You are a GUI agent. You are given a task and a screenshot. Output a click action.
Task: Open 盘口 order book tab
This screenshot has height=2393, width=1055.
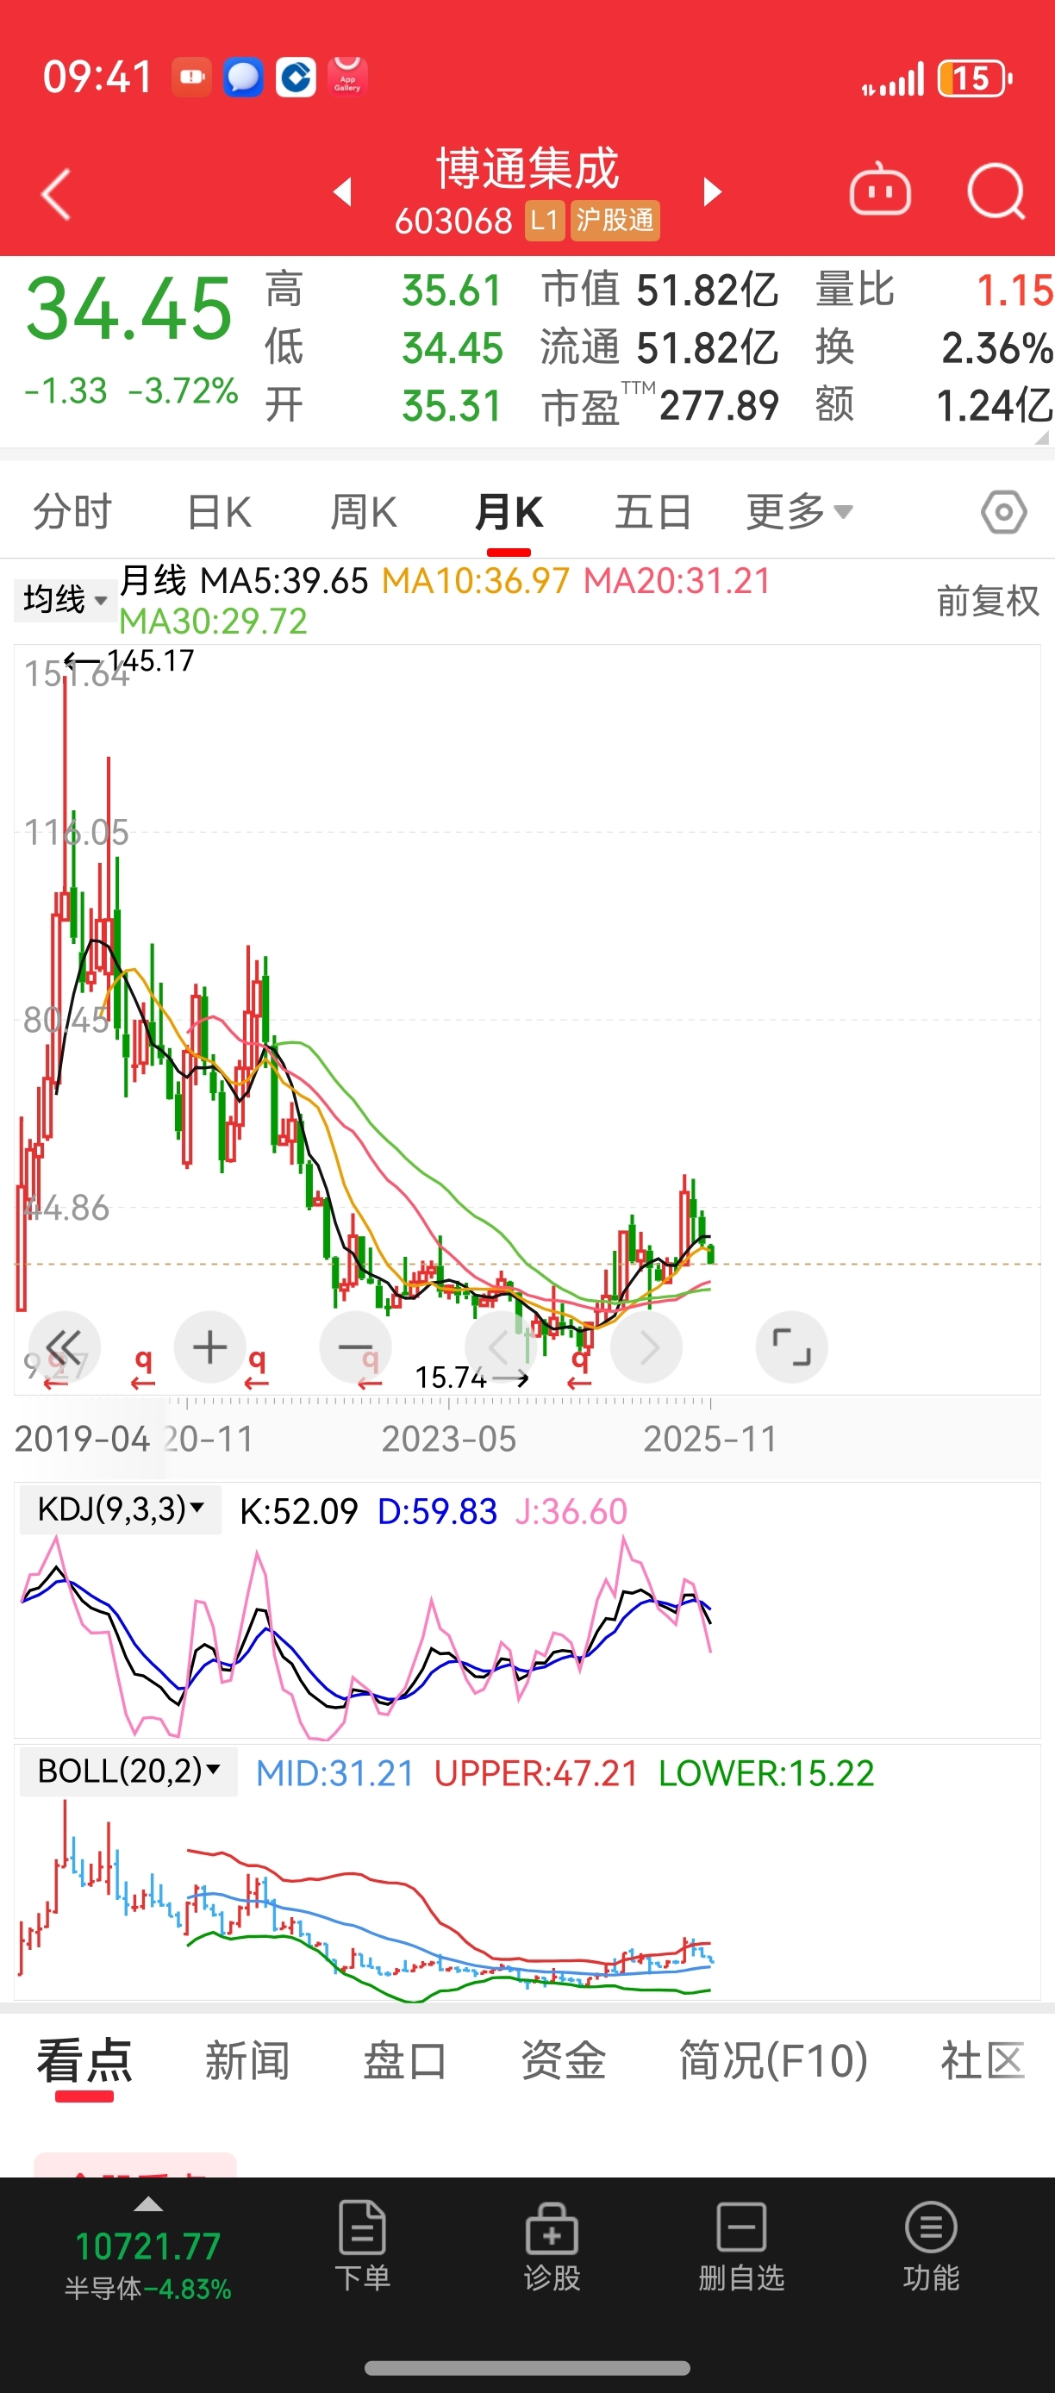tap(405, 2061)
